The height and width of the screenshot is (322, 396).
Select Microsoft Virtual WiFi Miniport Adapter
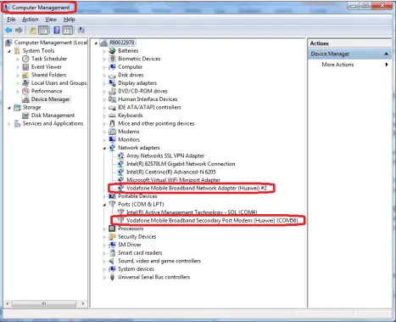(x=173, y=180)
